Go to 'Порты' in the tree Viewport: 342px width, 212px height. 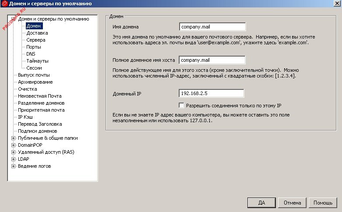tap(34, 47)
